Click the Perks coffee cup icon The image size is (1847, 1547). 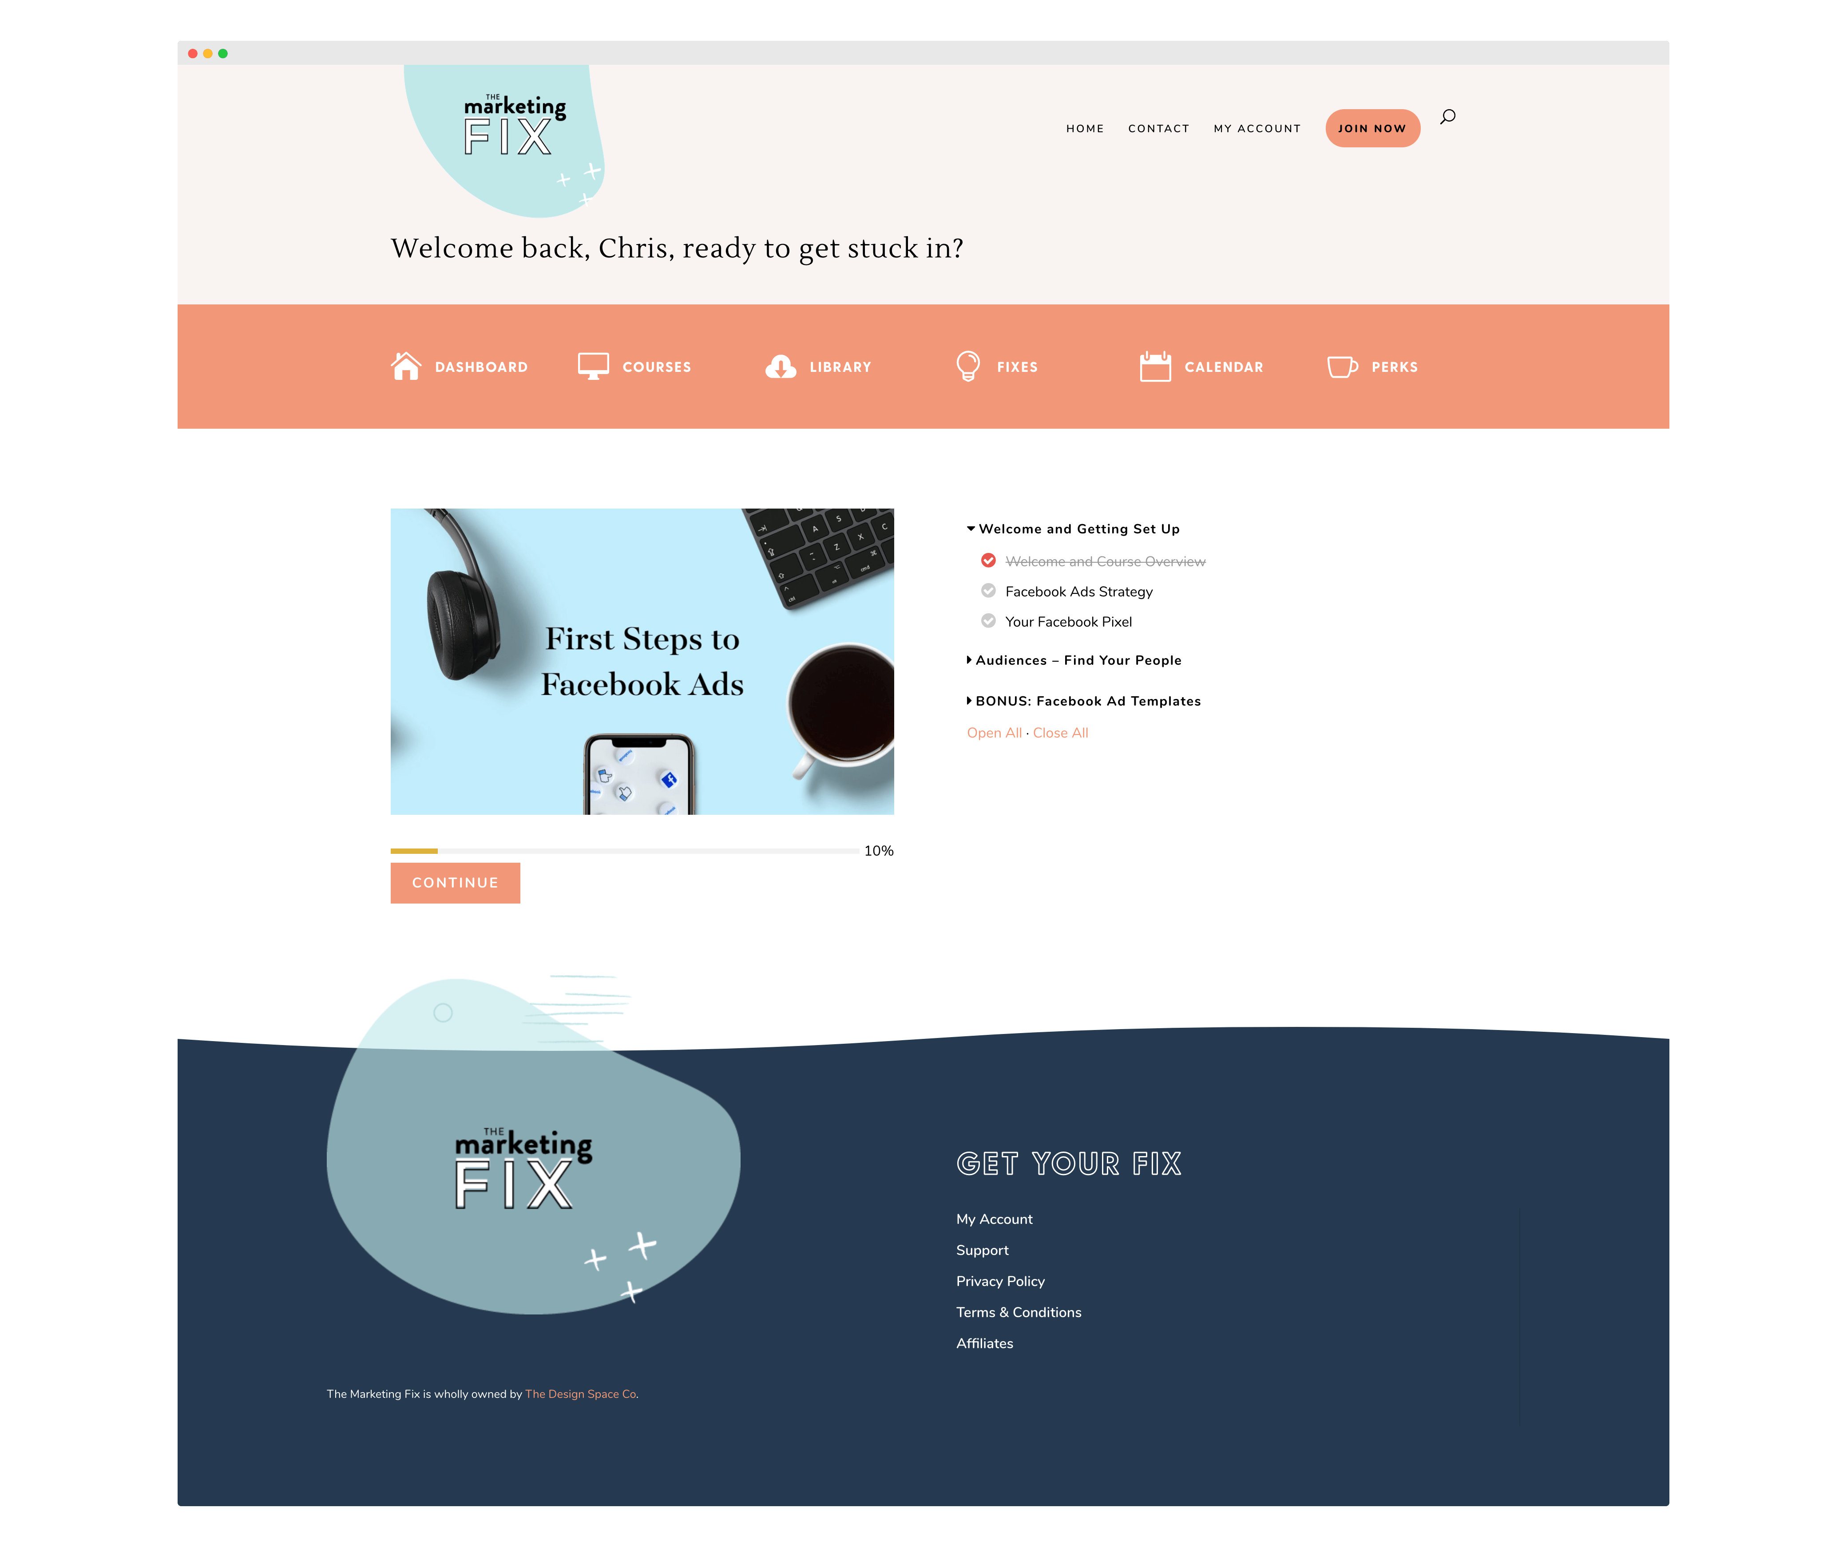[1339, 367]
